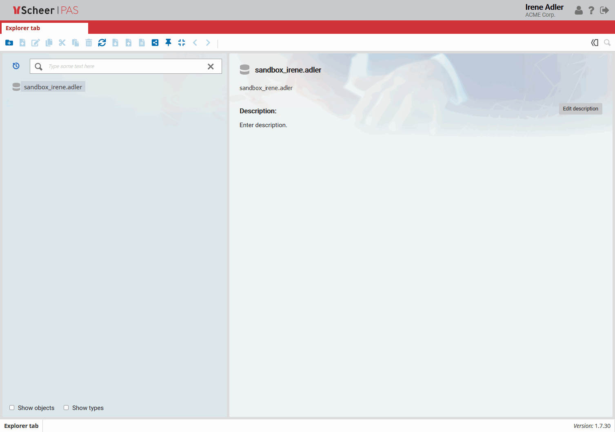Enable the Show objects checkbox

coord(12,408)
